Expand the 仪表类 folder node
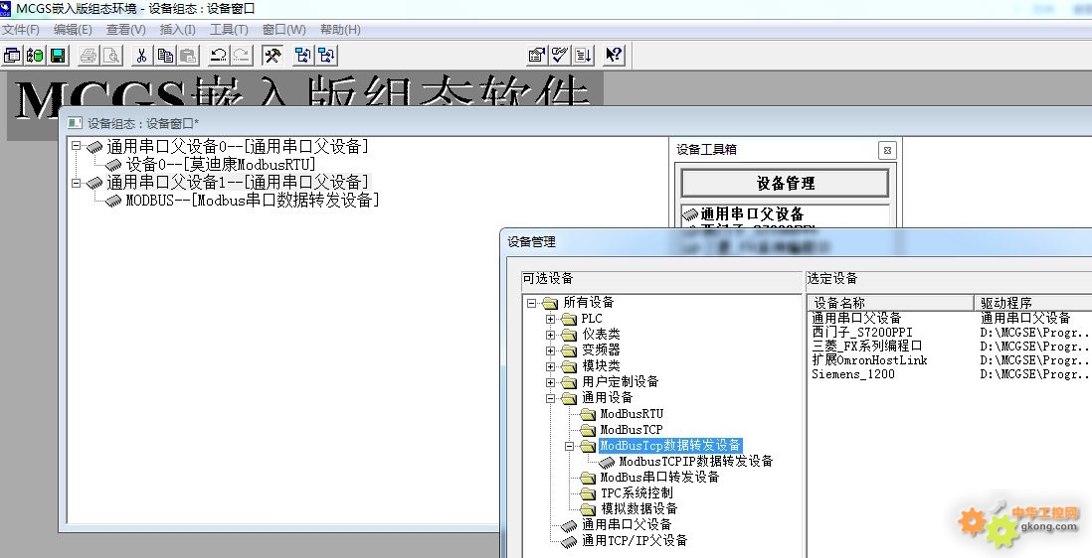 (x=550, y=335)
